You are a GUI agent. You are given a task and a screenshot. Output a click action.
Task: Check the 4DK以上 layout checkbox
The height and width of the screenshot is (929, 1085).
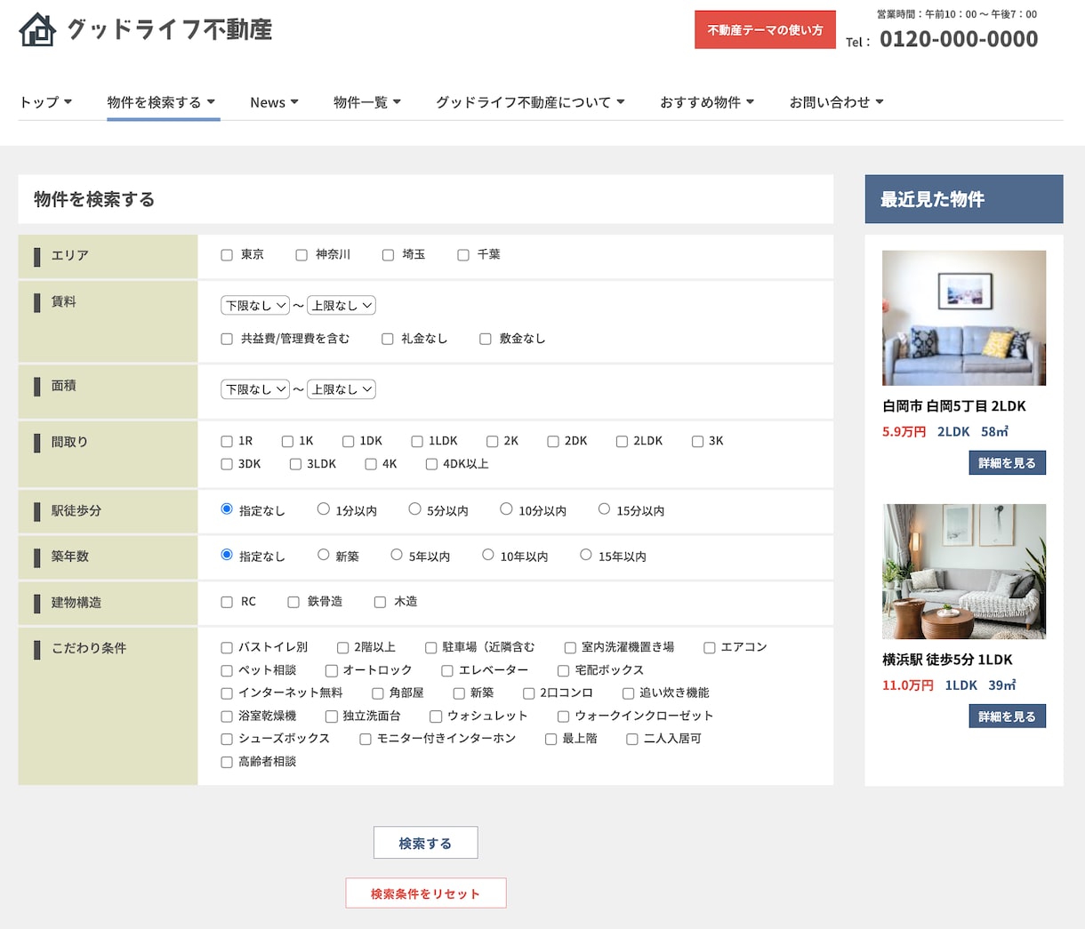pyautogui.click(x=431, y=464)
